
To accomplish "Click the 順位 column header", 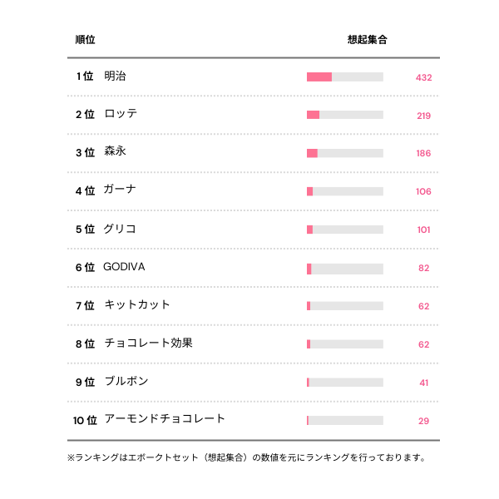I will [85, 40].
